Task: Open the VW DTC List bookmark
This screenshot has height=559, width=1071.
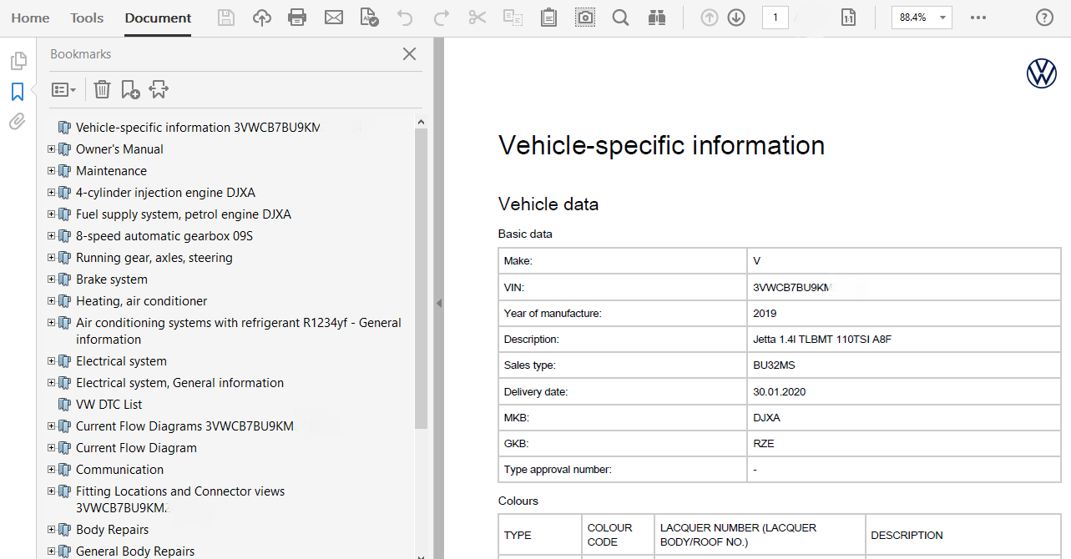Action: (x=109, y=405)
